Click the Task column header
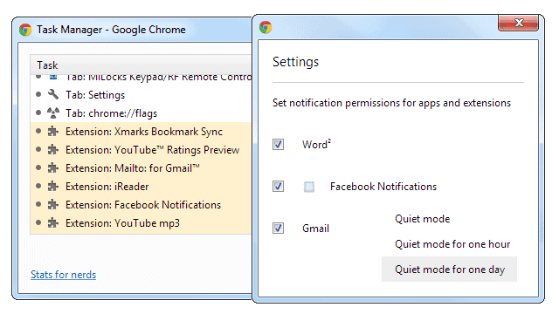Image resolution: width=559 pixels, height=314 pixels. tap(141, 65)
